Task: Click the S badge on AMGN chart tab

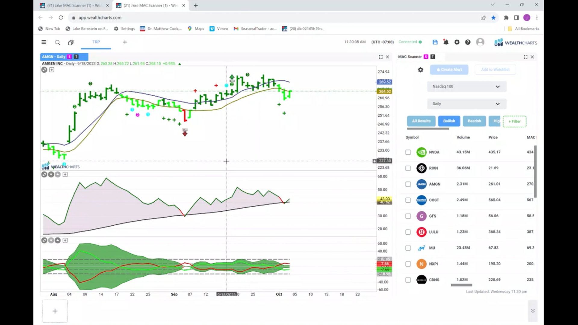Action: tap(70, 57)
